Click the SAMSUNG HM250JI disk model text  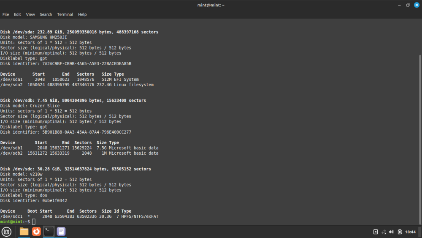[49, 37]
